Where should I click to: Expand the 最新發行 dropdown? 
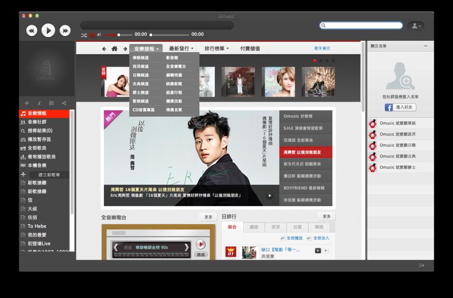pyautogui.click(x=181, y=49)
